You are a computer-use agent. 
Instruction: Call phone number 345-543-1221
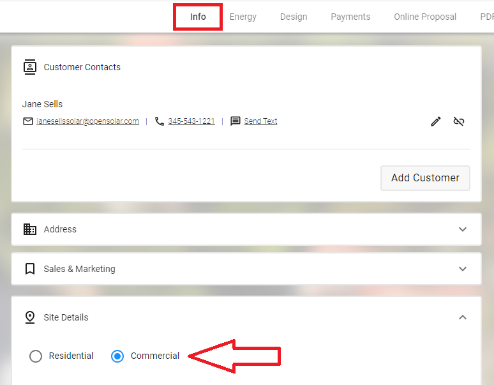191,121
